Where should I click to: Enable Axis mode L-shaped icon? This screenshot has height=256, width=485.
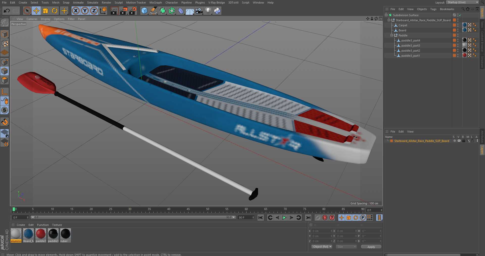tap(5, 92)
